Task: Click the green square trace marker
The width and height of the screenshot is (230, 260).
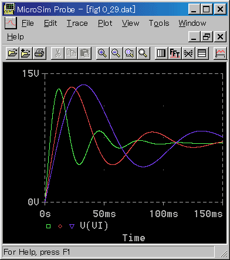Action: [48, 227]
